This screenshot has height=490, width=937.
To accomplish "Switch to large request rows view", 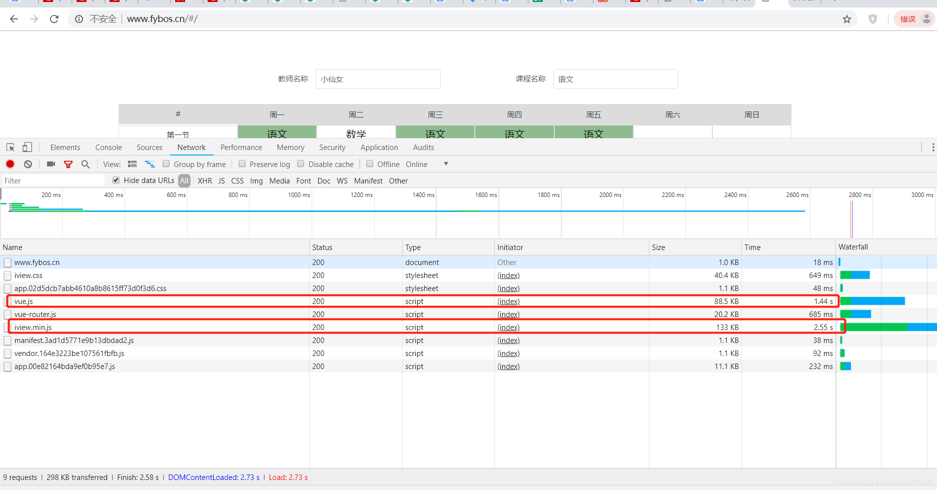I will (x=132, y=164).
